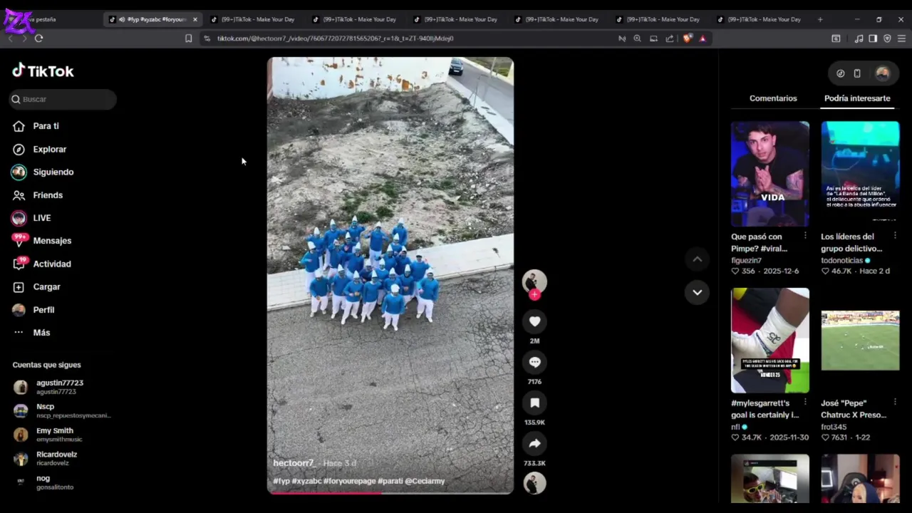Open the Brave VPN shield icon
The height and width of the screenshot is (513, 912).
[x=887, y=38]
